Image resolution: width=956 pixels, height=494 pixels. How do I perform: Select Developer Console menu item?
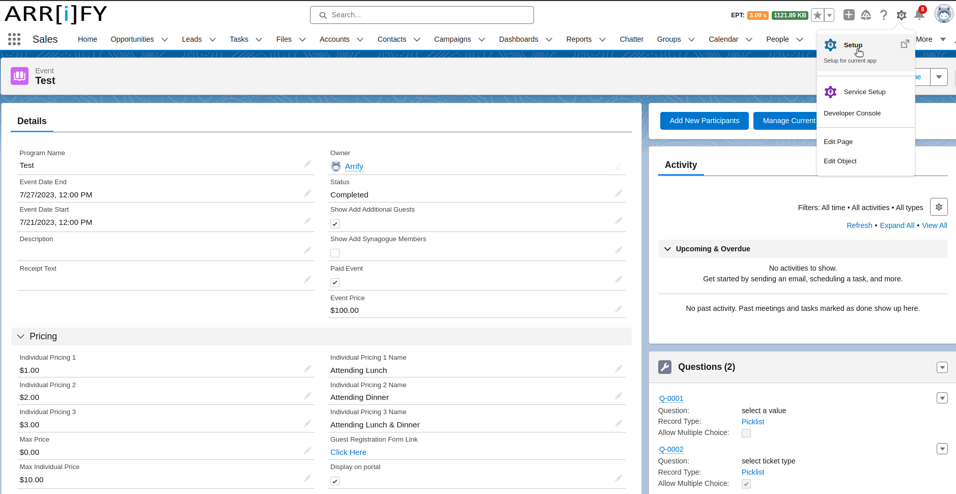pyautogui.click(x=852, y=113)
